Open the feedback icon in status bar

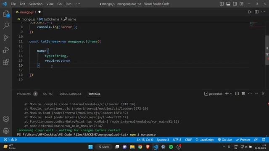tap(256, 140)
